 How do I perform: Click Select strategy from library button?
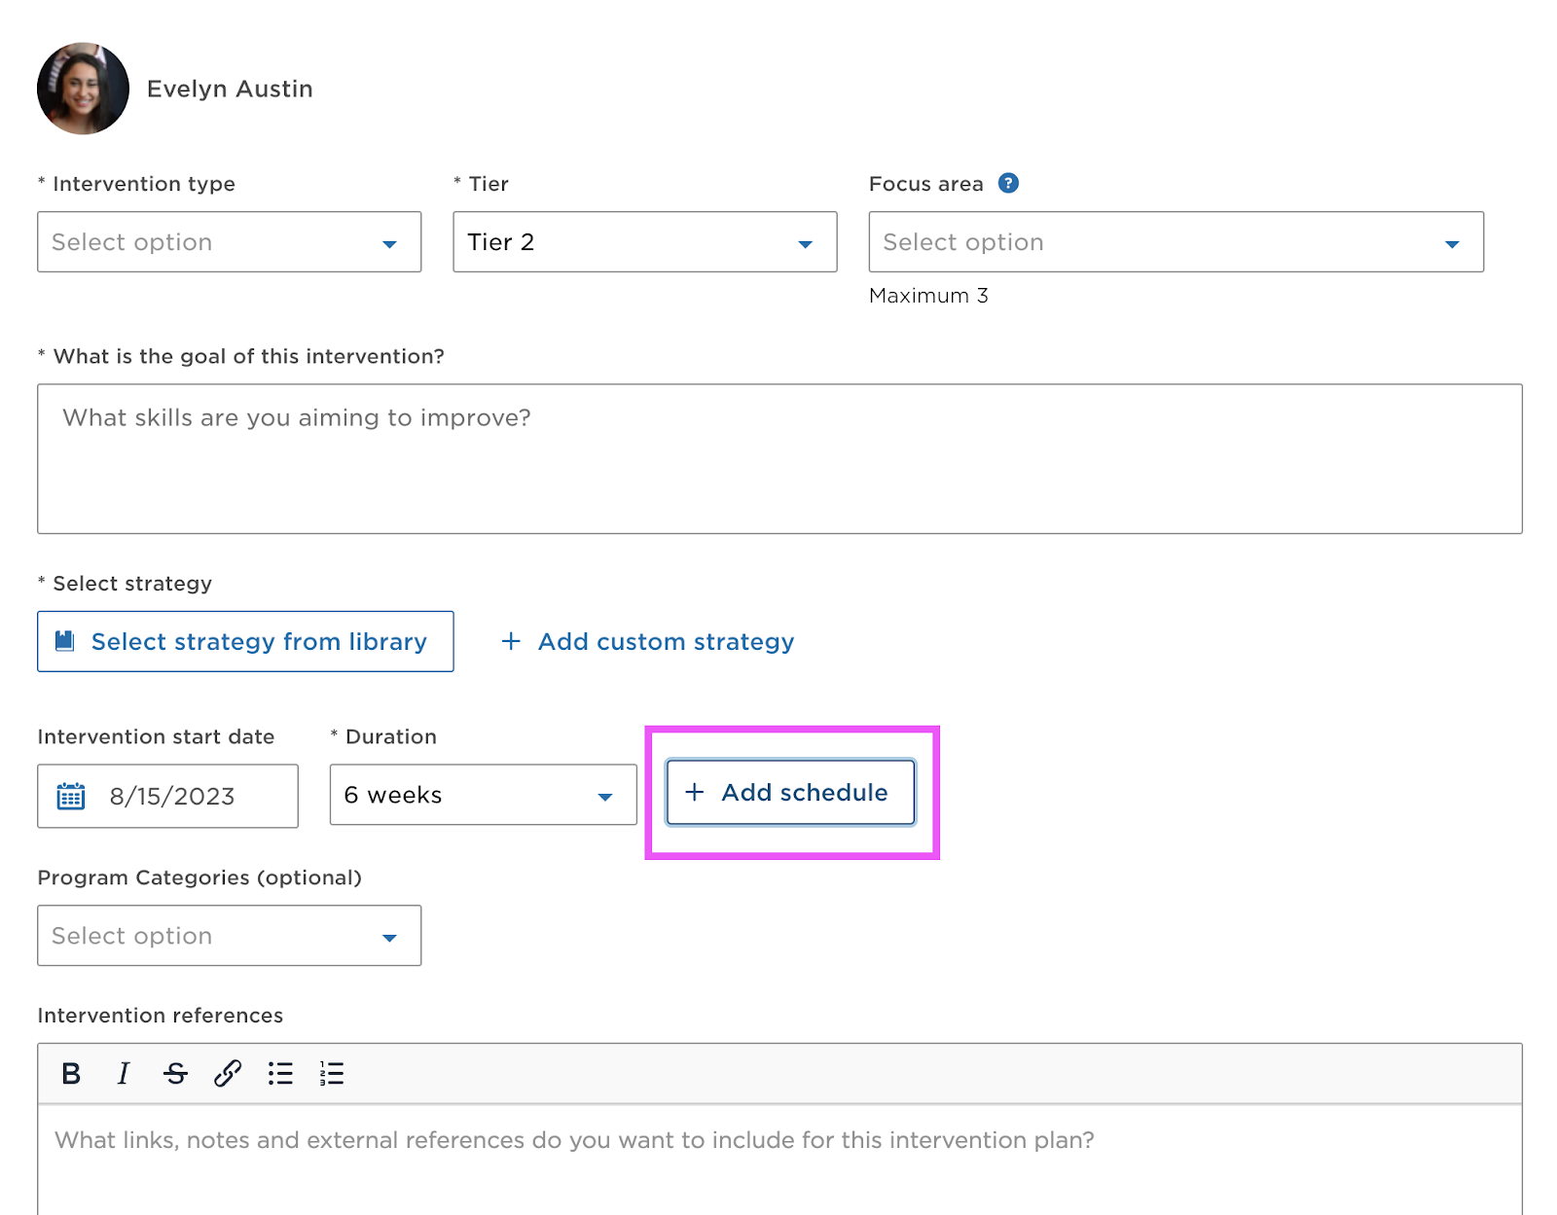click(245, 642)
